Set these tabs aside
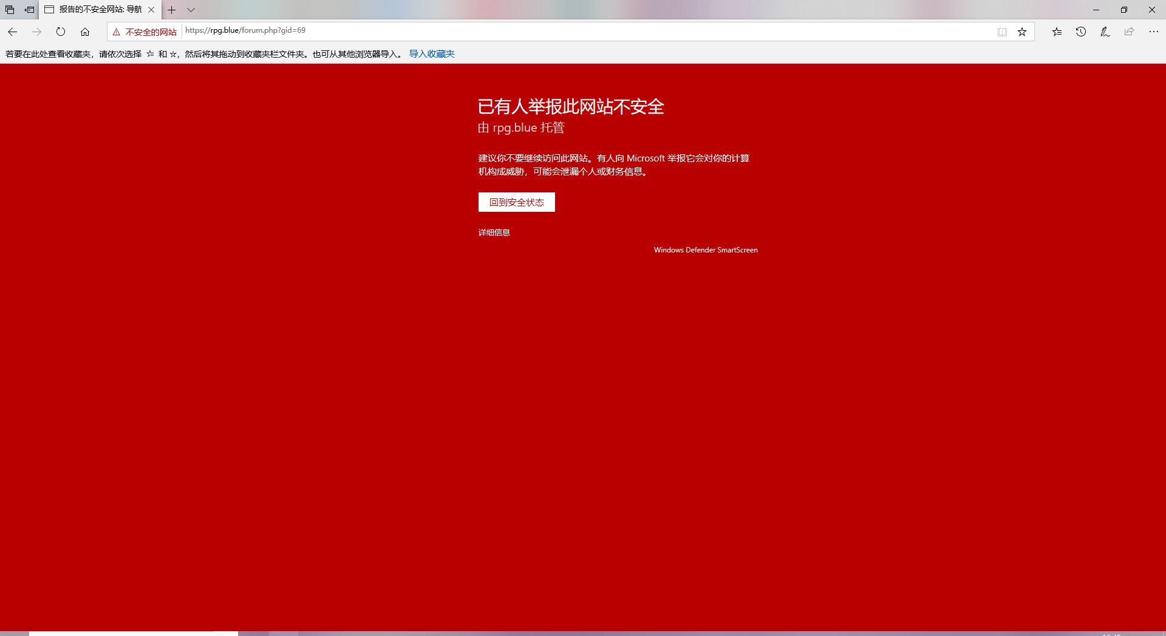The height and width of the screenshot is (636, 1166). click(x=29, y=10)
